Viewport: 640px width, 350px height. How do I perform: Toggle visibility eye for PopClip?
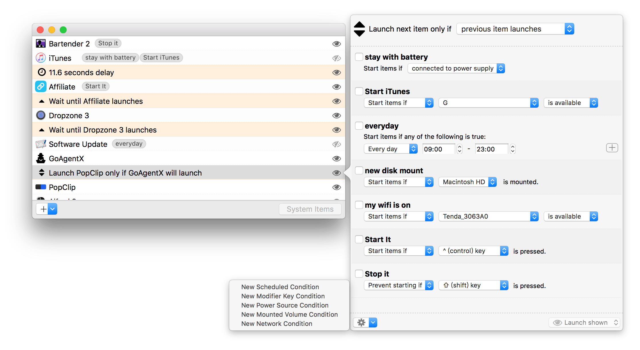point(337,187)
